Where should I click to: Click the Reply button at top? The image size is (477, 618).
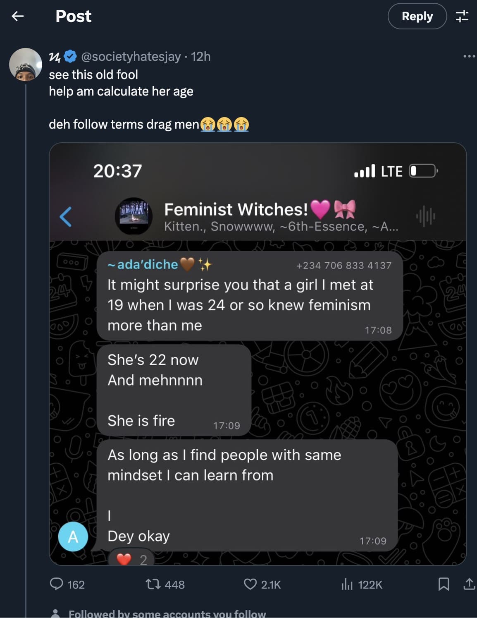pyautogui.click(x=417, y=16)
